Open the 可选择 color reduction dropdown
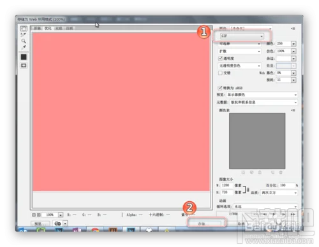Image resolution: width=319 pixels, height=247 pixels. (239, 44)
